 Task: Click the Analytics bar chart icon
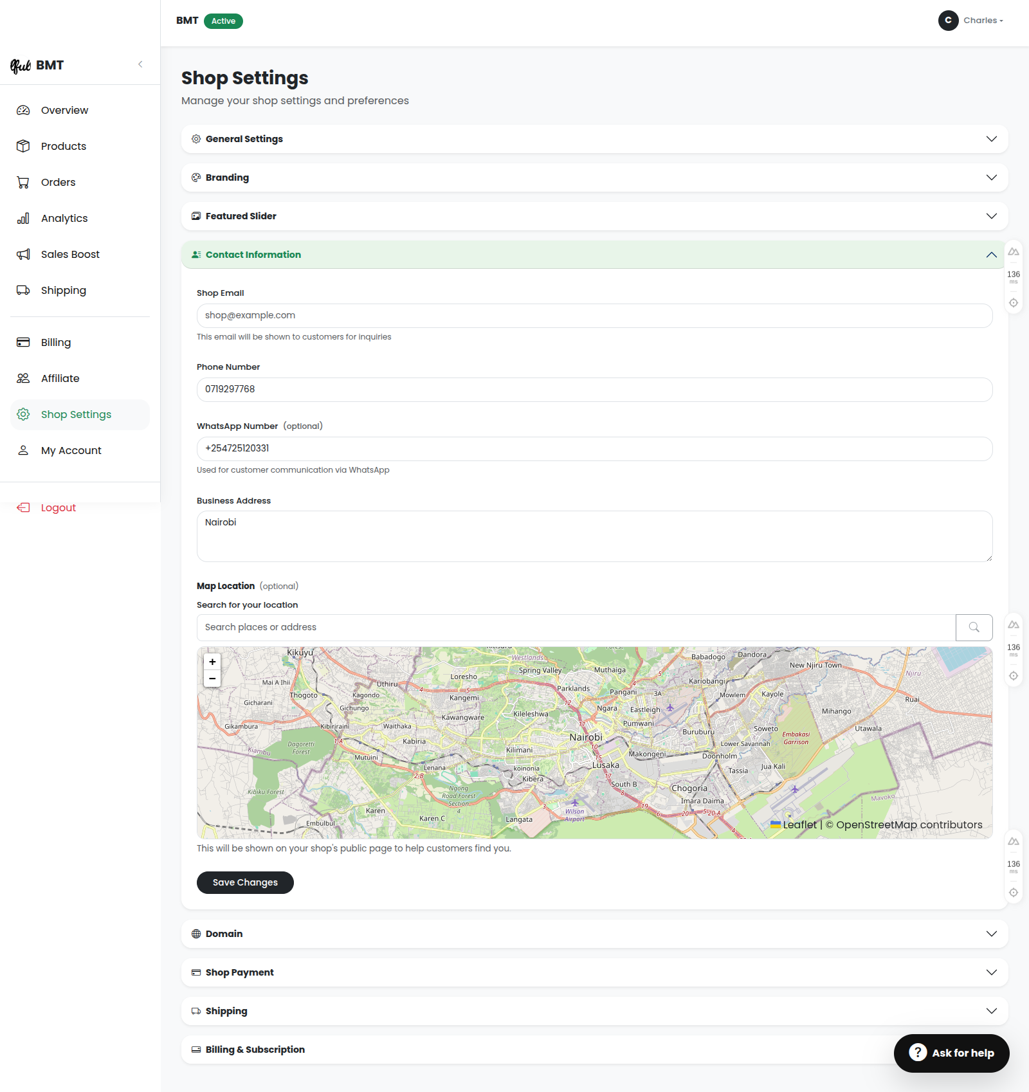click(x=23, y=218)
